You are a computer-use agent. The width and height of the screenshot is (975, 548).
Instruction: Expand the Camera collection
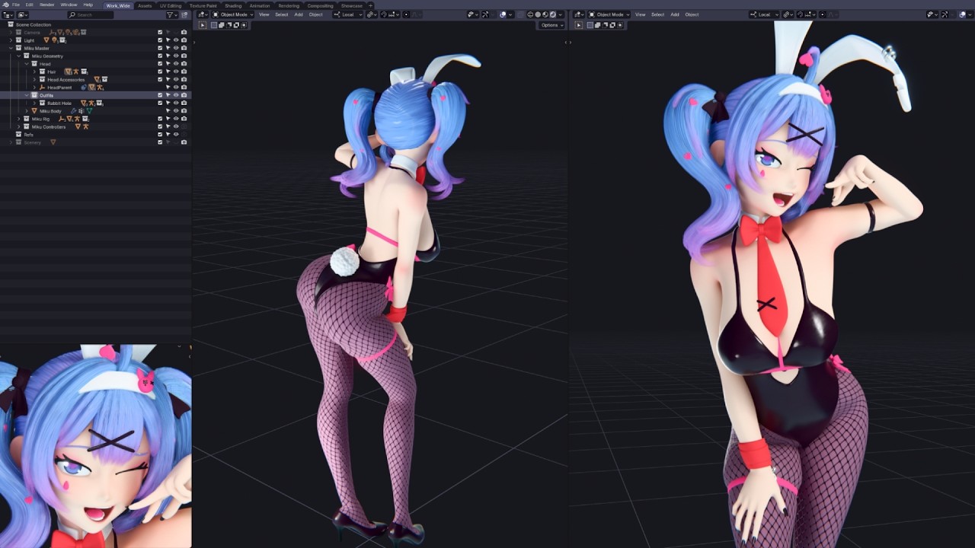pyautogui.click(x=11, y=32)
